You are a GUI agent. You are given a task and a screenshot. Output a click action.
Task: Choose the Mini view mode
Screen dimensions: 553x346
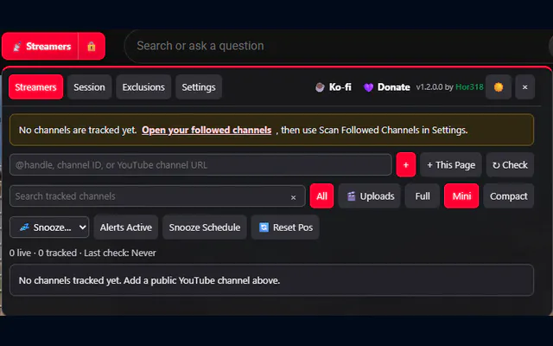[x=461, y=196]
